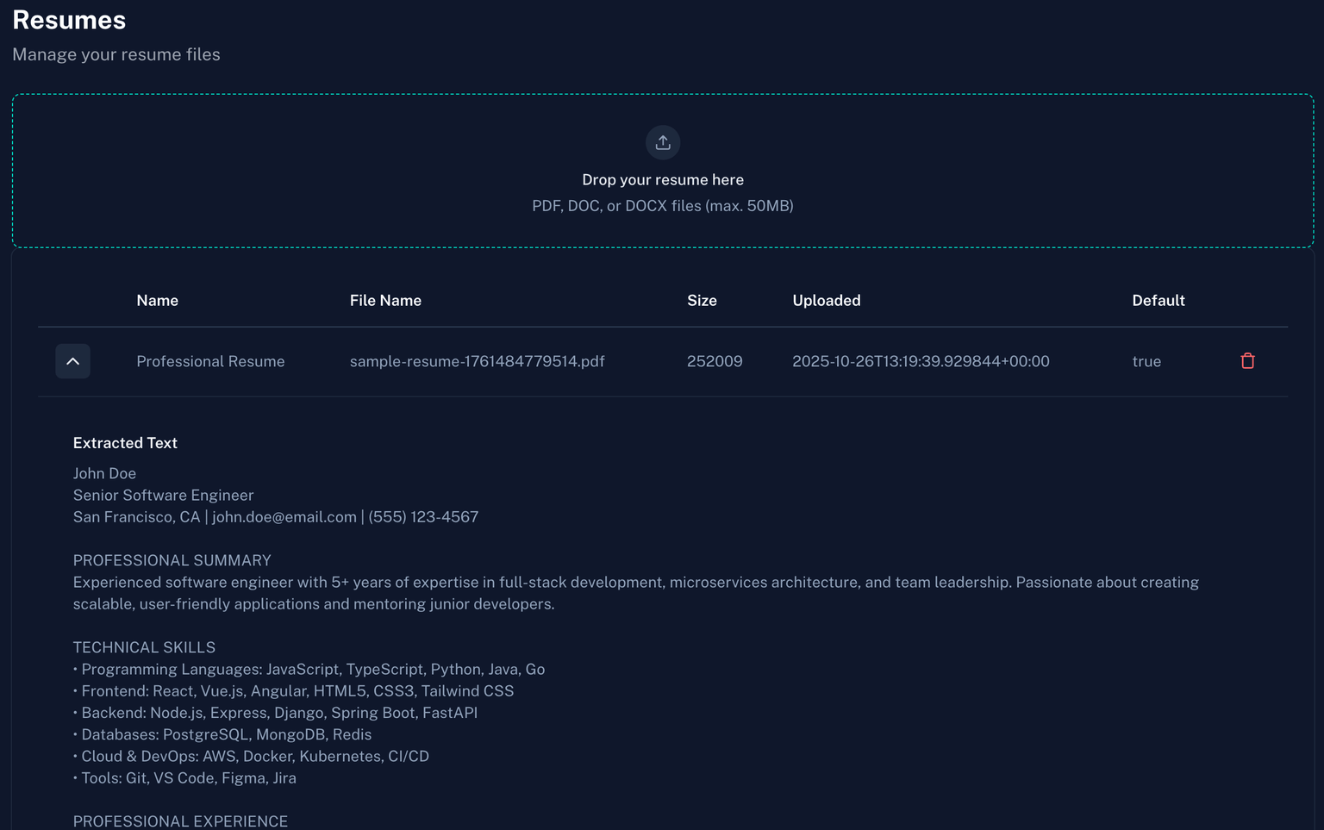This screenshot has width=1324, height=830.
Task: Click the TECHNICAL SKILLS section heading
Action: click(144, 647)
